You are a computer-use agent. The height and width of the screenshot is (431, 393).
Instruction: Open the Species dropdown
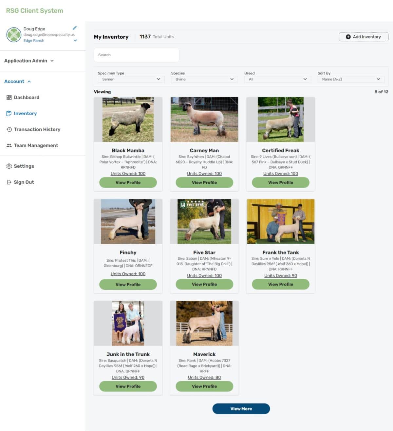(x=204, y=79)
